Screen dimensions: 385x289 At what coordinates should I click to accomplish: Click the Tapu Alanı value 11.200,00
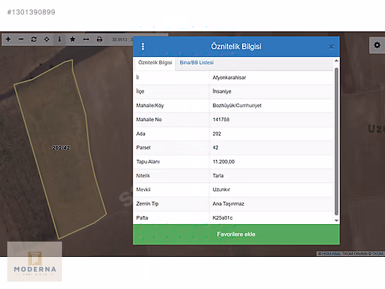223,162
